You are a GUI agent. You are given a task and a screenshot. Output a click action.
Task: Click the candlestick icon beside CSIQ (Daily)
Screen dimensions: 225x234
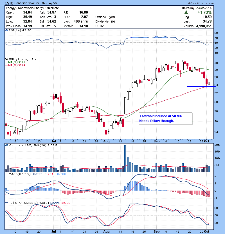tap(6, 59)
